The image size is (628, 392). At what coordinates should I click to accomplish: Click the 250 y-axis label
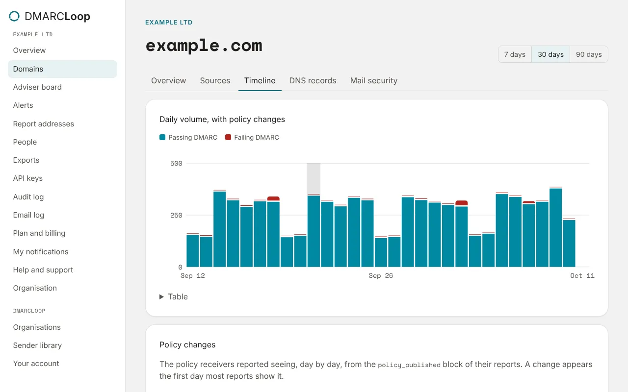(176, 216)
